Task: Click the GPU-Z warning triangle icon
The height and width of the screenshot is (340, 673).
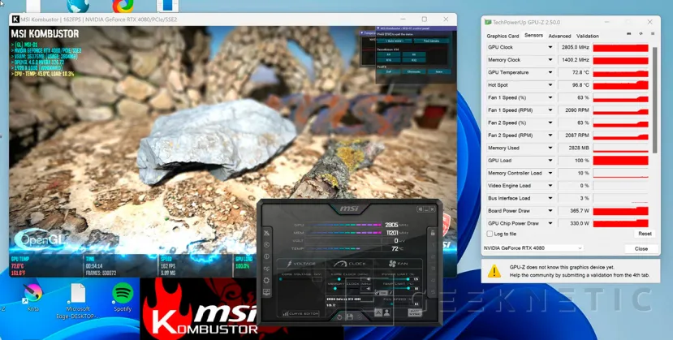Action: click(494, 271)
